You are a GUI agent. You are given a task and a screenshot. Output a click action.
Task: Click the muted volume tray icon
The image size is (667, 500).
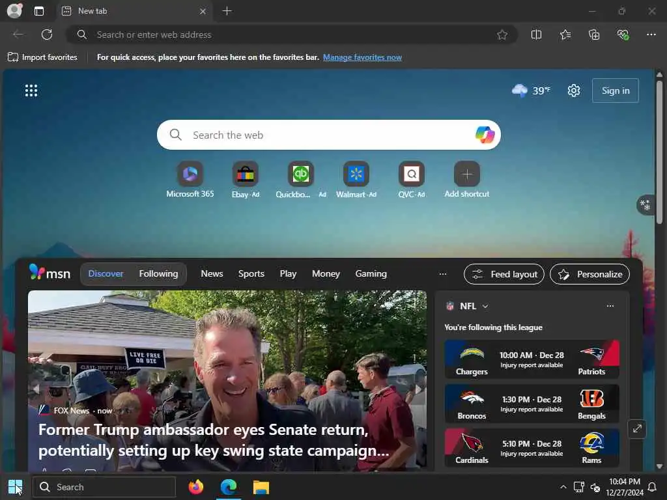(595, 487)
